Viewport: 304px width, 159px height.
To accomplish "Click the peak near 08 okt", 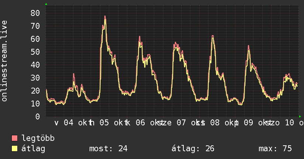I will click(213, 36).
